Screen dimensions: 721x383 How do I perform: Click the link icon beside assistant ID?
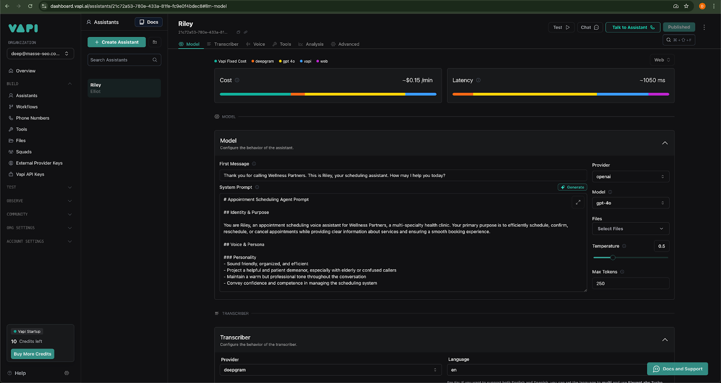pyautogui.click(x=246, y=32)
